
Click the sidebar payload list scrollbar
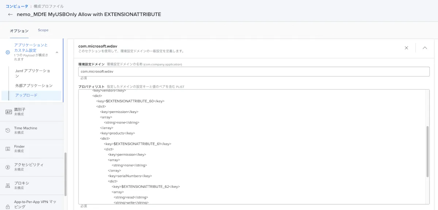[x=65, y=174]
